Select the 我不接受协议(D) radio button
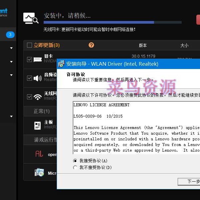Viewport: 200px width, 200px height. coord(75,167)
